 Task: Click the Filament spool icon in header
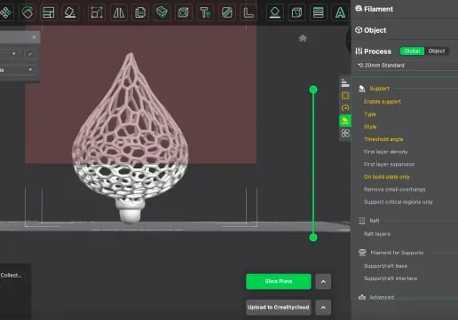359,9
